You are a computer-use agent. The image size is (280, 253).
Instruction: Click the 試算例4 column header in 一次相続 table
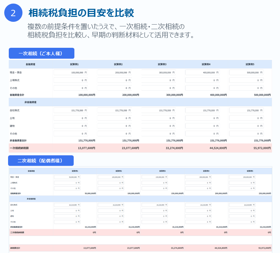[x=206, y=64]
